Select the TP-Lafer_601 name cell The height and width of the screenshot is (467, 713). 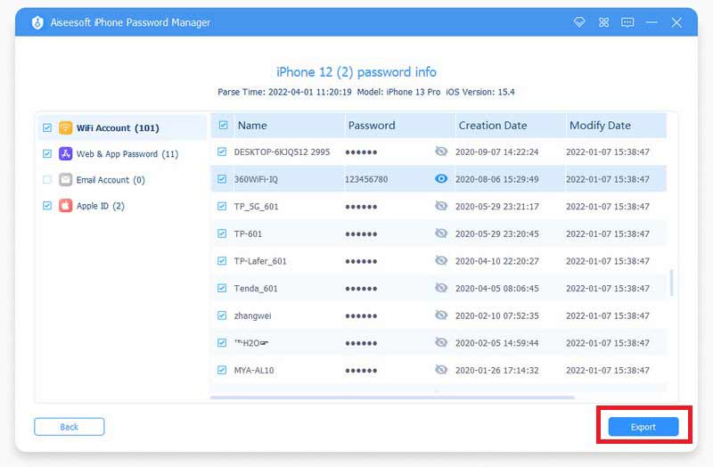tap(260, 261)
